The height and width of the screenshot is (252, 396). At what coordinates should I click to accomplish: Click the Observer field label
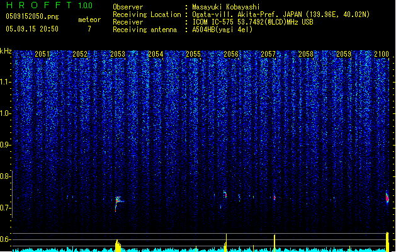pyautogui.click(x=128, y=7)
